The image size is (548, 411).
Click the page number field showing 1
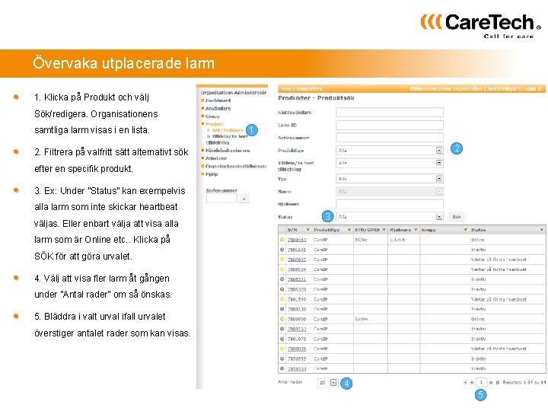[x=481, y=383]
